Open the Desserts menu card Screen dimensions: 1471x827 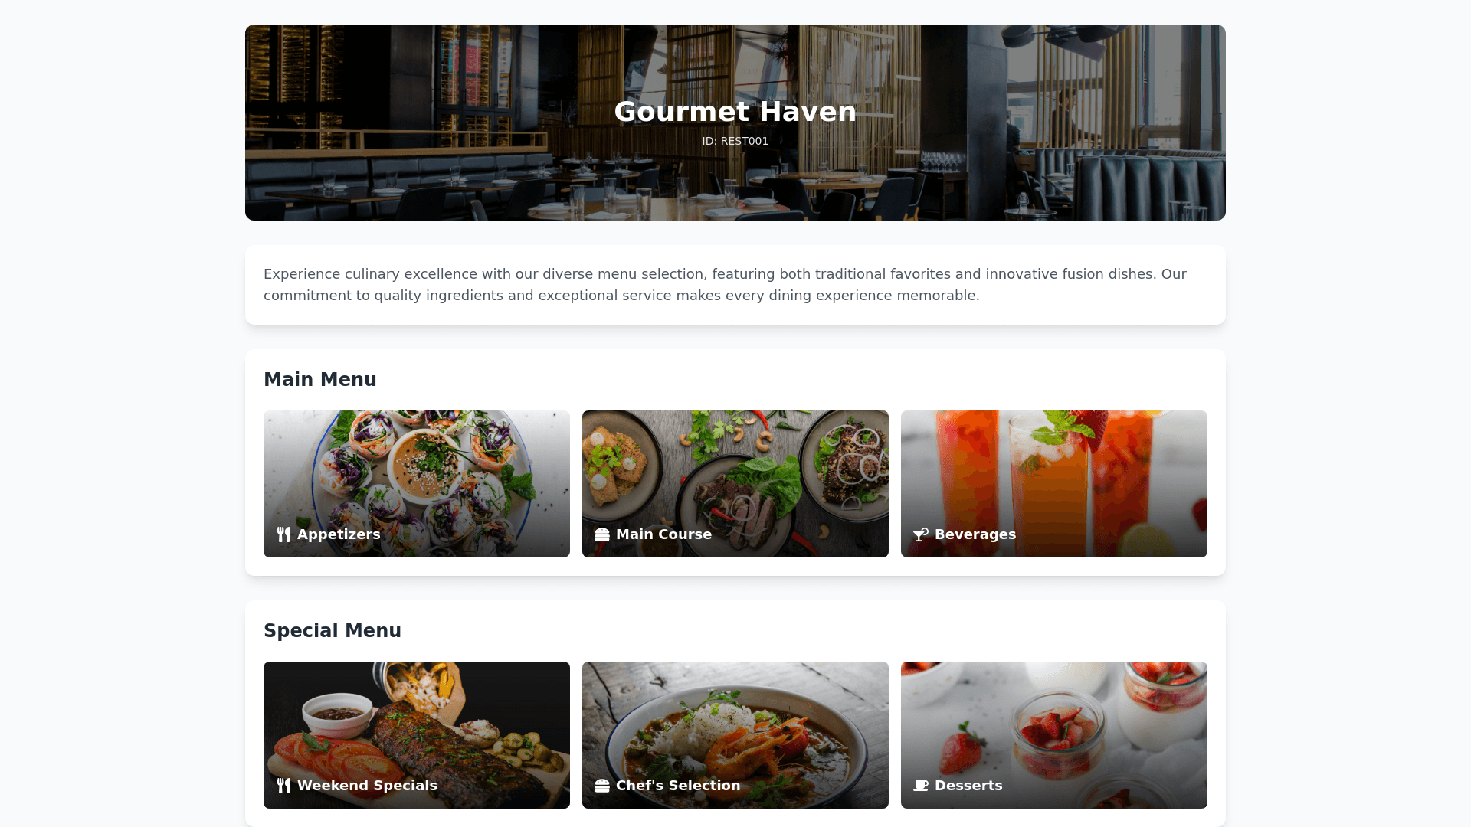[1054, 735]
